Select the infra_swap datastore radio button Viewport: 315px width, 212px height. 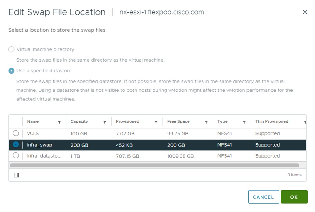click(16, 145)
